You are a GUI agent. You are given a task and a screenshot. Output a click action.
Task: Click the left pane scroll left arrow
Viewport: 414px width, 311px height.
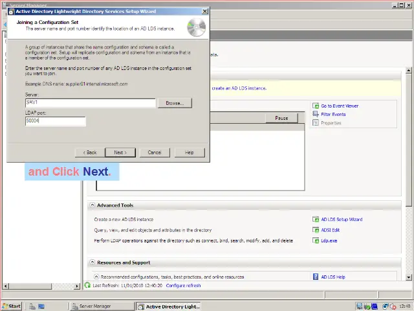(x=6, y=286)
